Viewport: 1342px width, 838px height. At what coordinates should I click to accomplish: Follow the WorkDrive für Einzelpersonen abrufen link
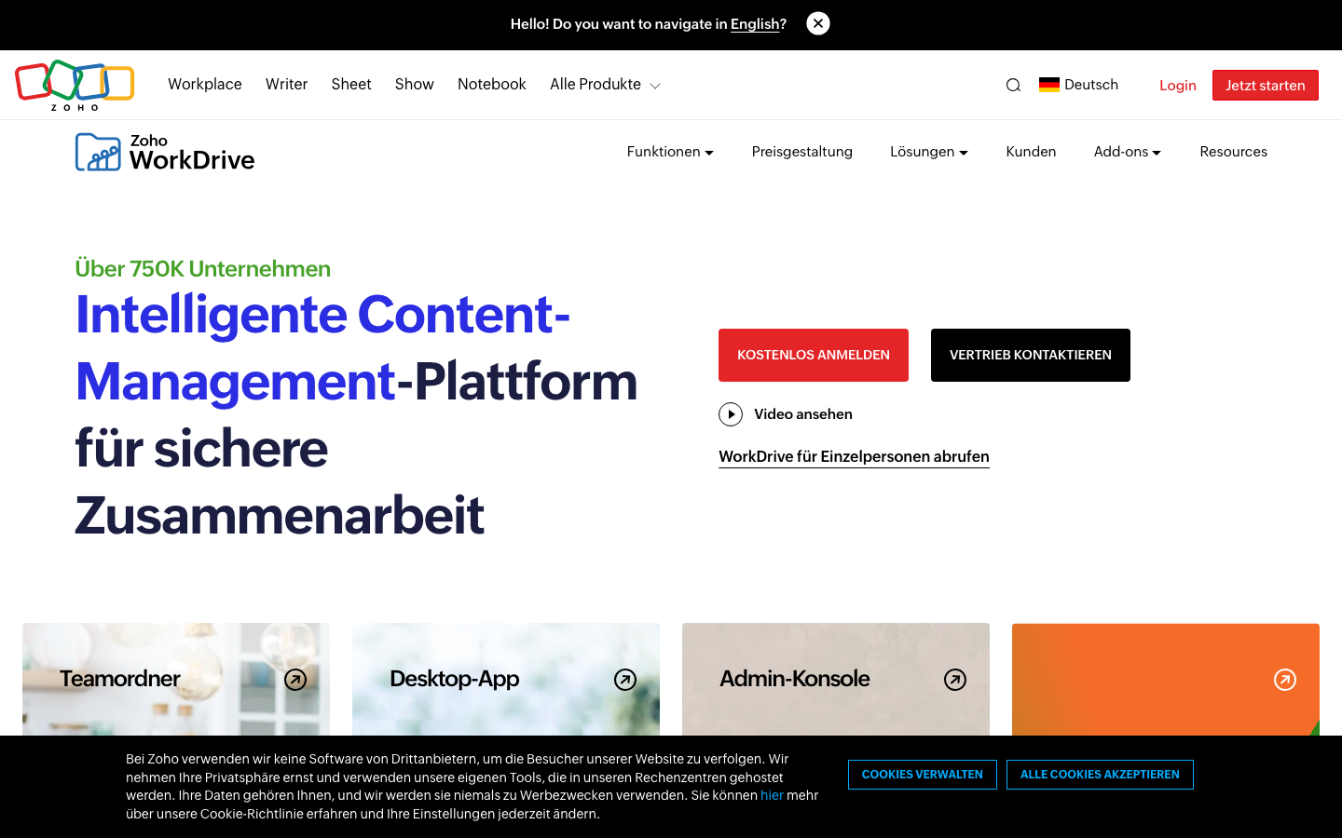(x=854, y=456)
